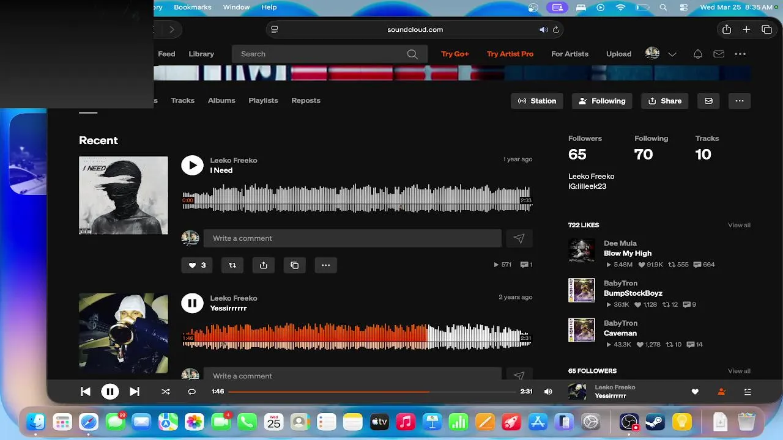Open the Bookmarks menu
Image resolution: width=783 pixels, height=440 pixels.
(193, 7)
